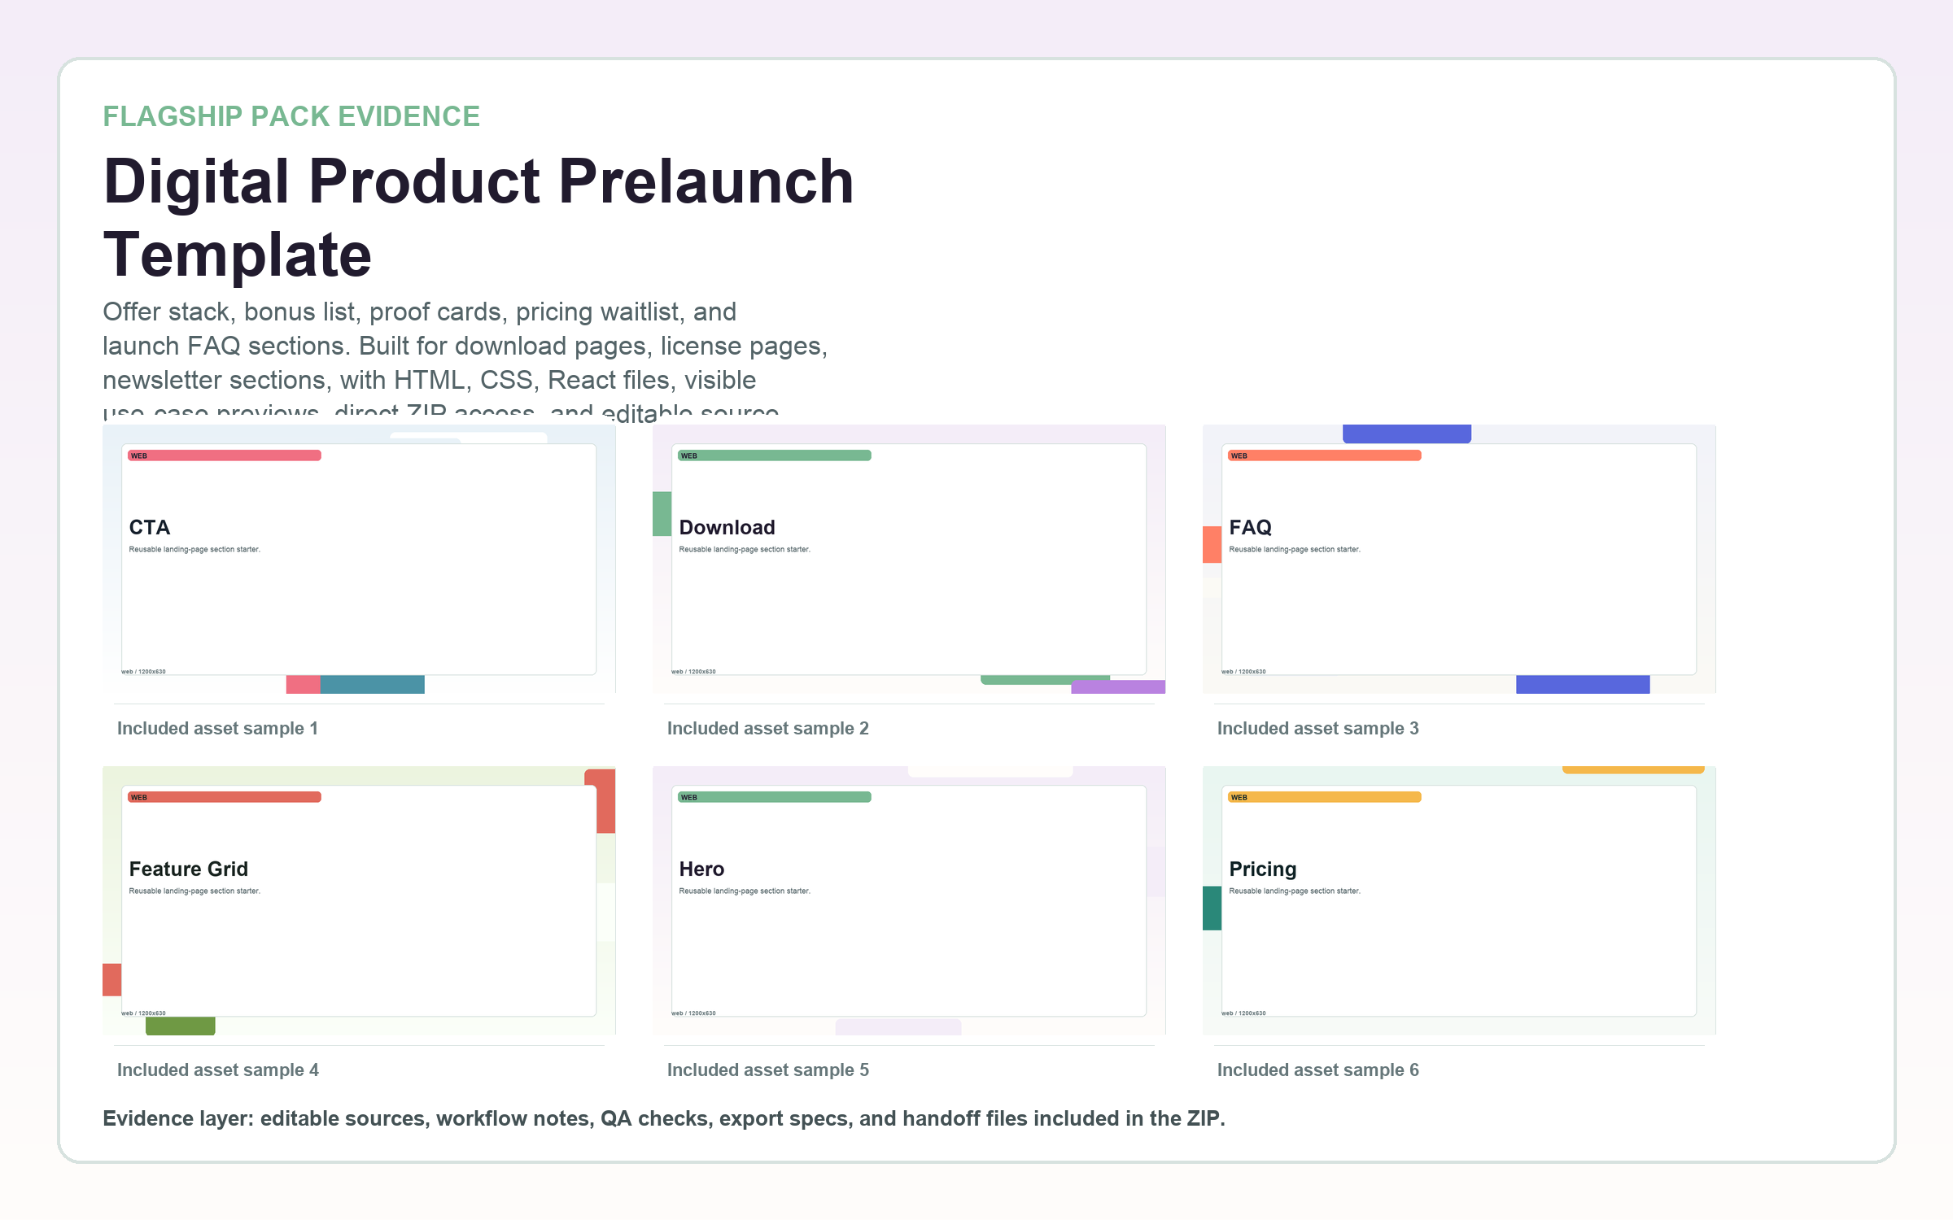Click the 'Evidence layer' footer sentence
Screen dimensions: 1953x1220
click(664, 1119)
